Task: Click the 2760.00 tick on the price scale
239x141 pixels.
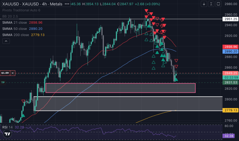Action: pos(231,120)
